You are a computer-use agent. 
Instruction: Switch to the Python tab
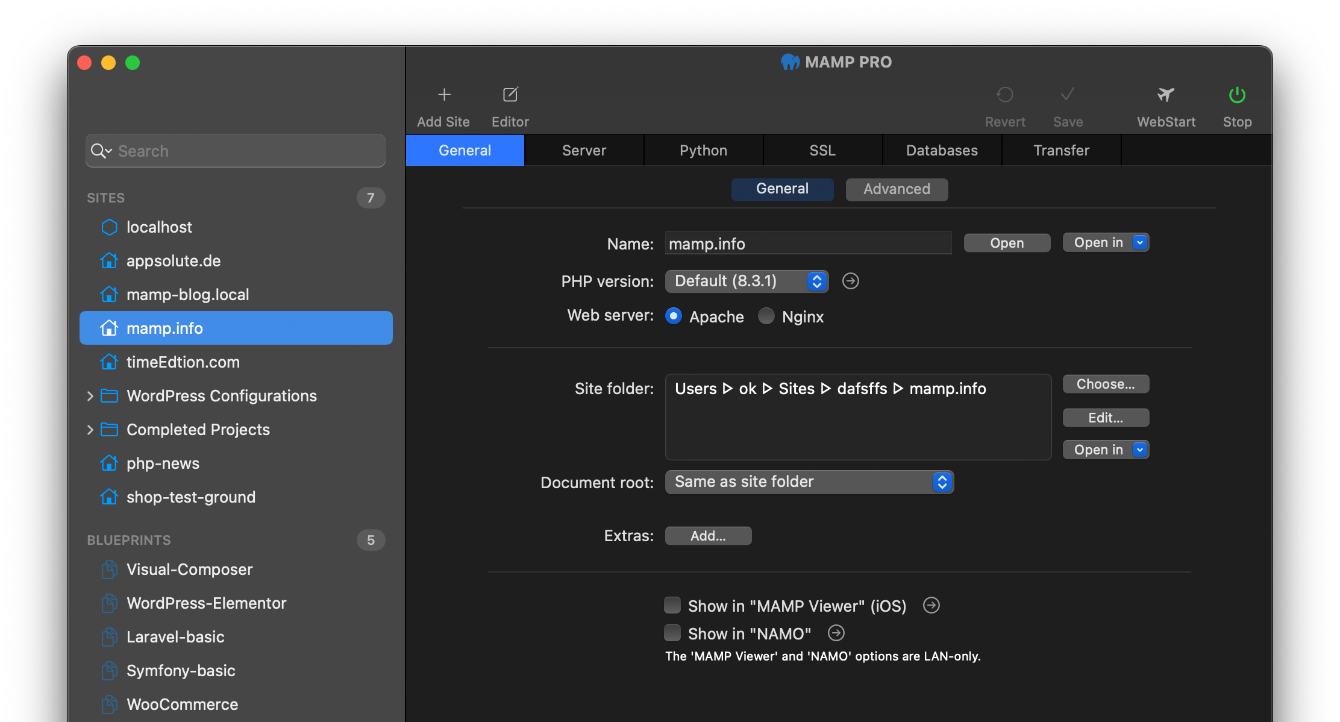pyautogui.click(x=703, y=151)
